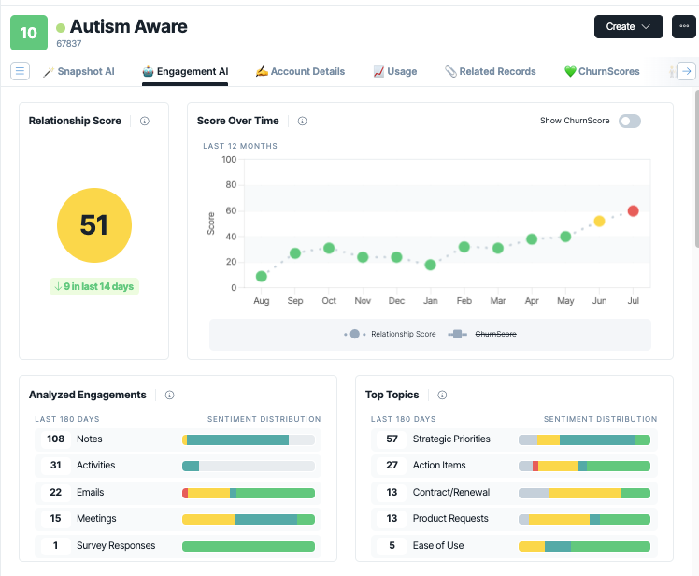Click the three-dots more options button
The image size is (699, 576).
(684, 27)
